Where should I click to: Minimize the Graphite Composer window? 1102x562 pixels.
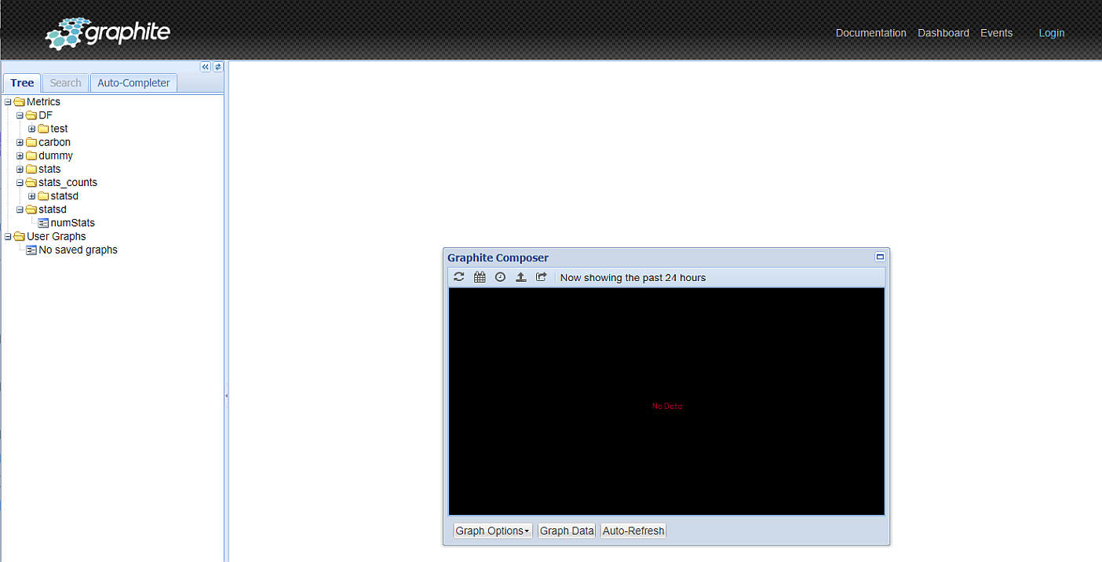(x=880, y=257)
